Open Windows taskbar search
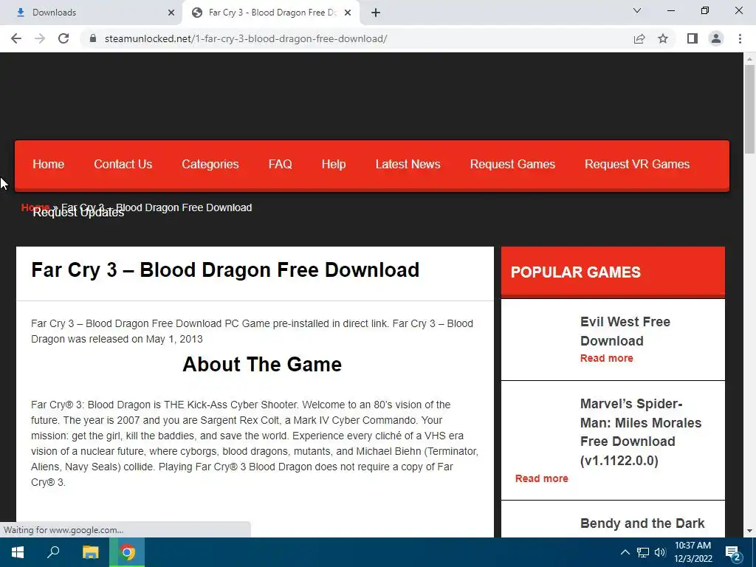The height and width of the screenshot is (567, 756). click(x=53, y=552)
